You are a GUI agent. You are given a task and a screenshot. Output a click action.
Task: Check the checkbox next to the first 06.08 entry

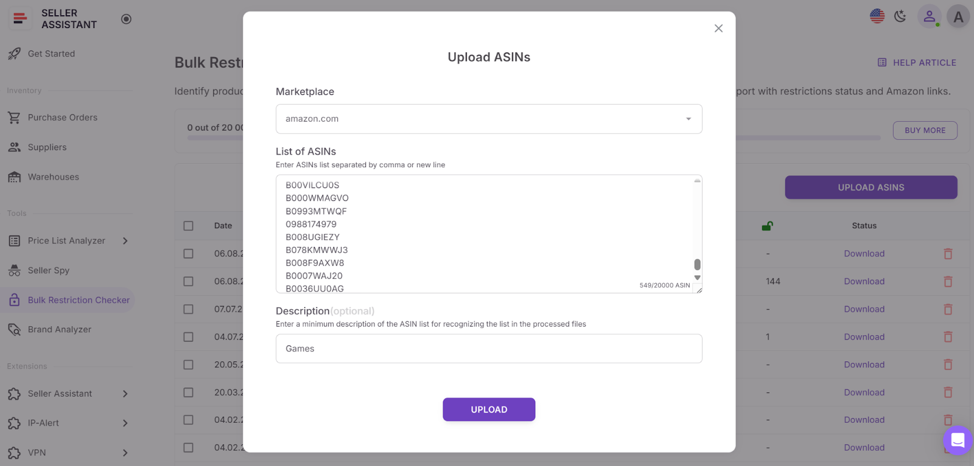tap(188, 253)
